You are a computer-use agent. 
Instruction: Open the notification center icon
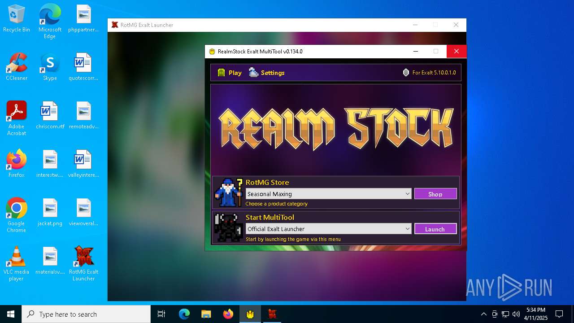(x=559, y=314)
